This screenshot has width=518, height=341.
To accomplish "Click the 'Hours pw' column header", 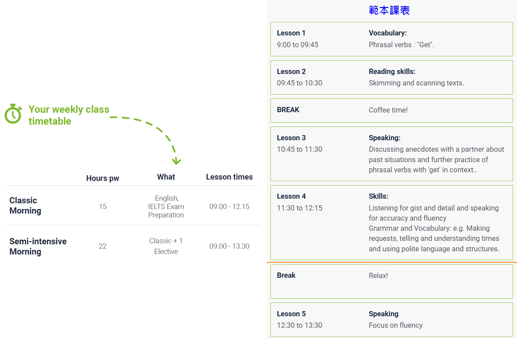I will tap(103, 178).
